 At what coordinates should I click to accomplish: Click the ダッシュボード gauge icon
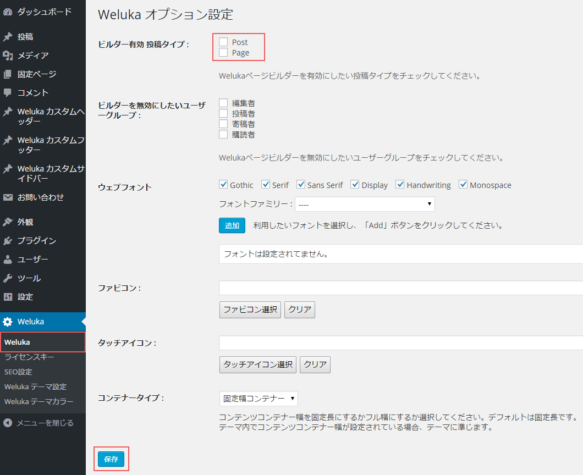8,12
